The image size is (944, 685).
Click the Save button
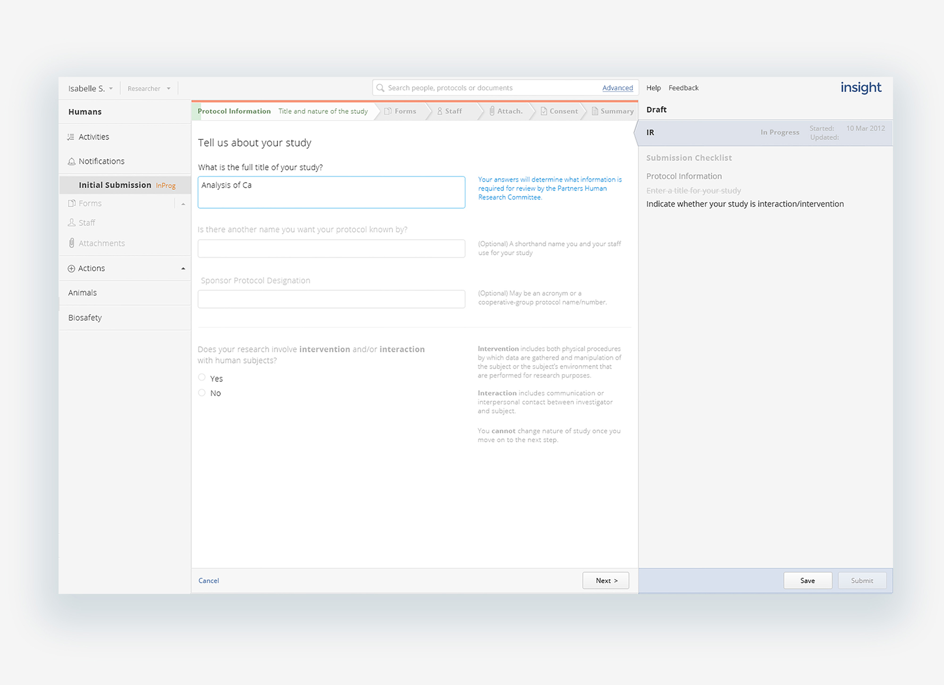pos(807,580)
